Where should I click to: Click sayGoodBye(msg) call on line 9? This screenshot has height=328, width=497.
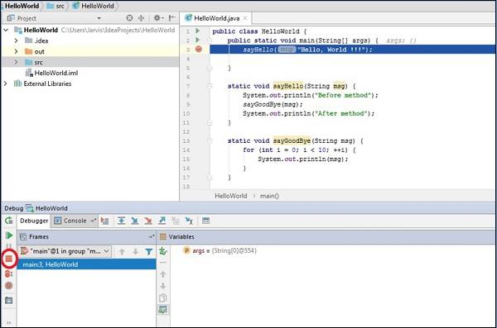coord(273,104)
